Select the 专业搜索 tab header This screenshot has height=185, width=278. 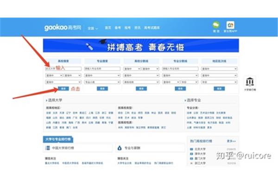(102, 61)
